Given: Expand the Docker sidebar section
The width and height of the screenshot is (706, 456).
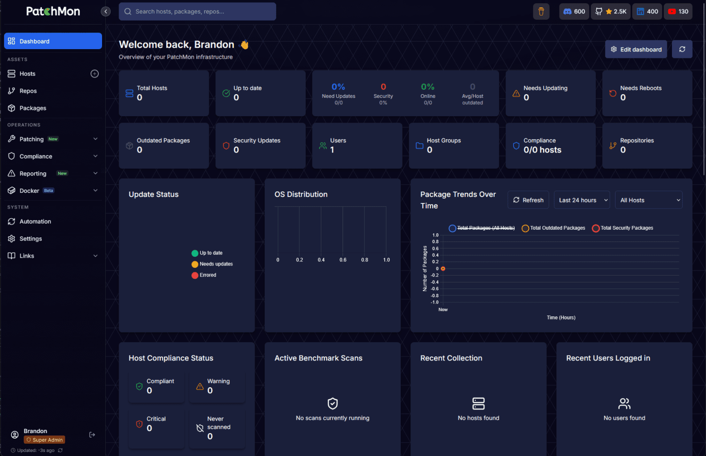Looking at the screenshot, I should click(x=53, y=191).
